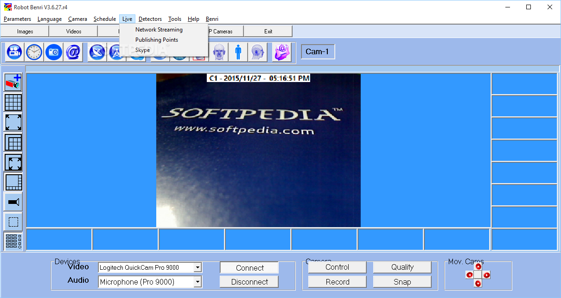Click the black speaker audio icon
The height and width of the screenshot is (298, 561).
pyautogui.click(x=13, y=202)
